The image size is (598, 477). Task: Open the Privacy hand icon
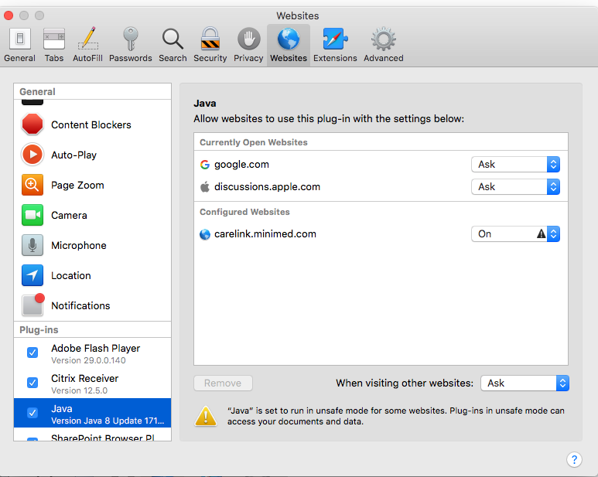coord(248,39)
